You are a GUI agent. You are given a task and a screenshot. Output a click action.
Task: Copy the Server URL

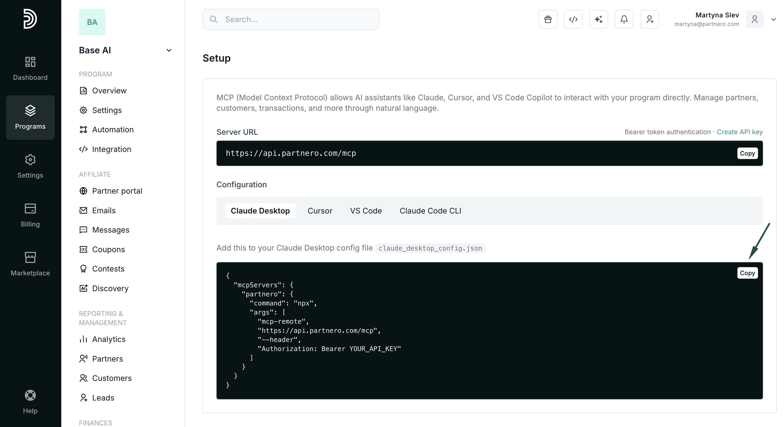(747, 153)
